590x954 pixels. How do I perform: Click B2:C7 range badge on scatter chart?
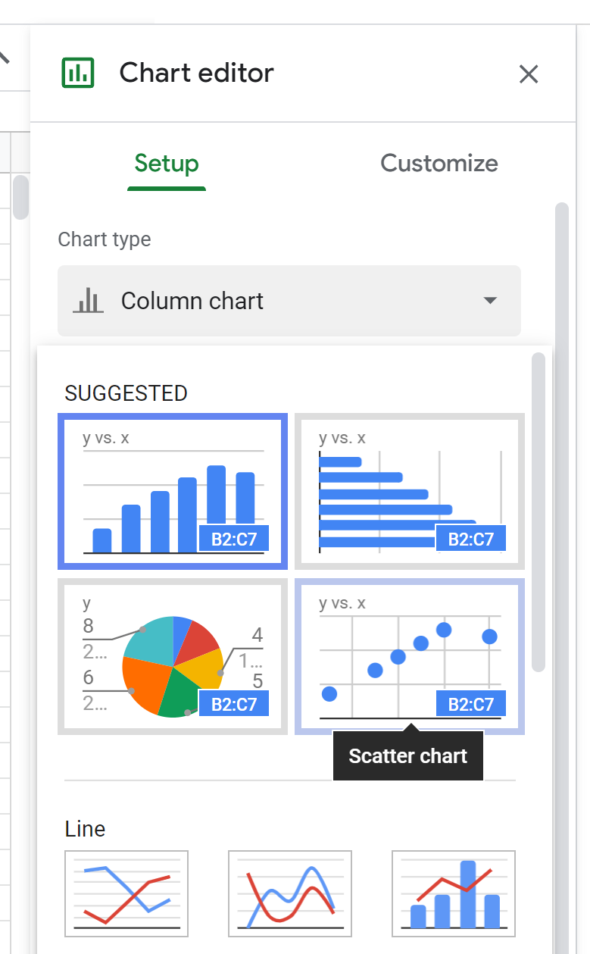pyautogui.click(x=470, y=704)
